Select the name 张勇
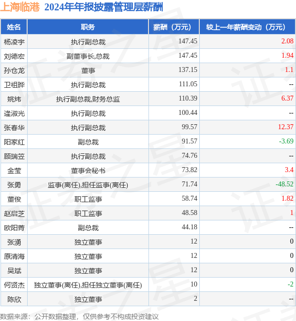This screenshot has width=296, height=321. pos(14,185)
